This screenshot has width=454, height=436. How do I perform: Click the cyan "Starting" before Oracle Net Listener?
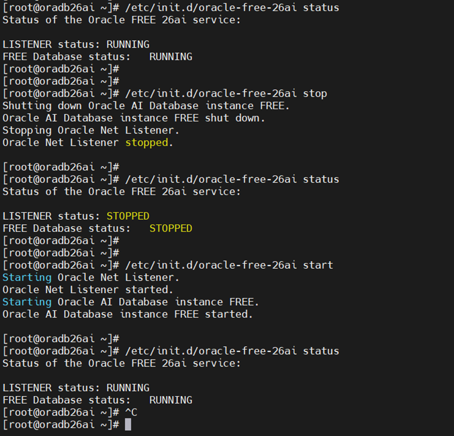click(x=27, y=278)
